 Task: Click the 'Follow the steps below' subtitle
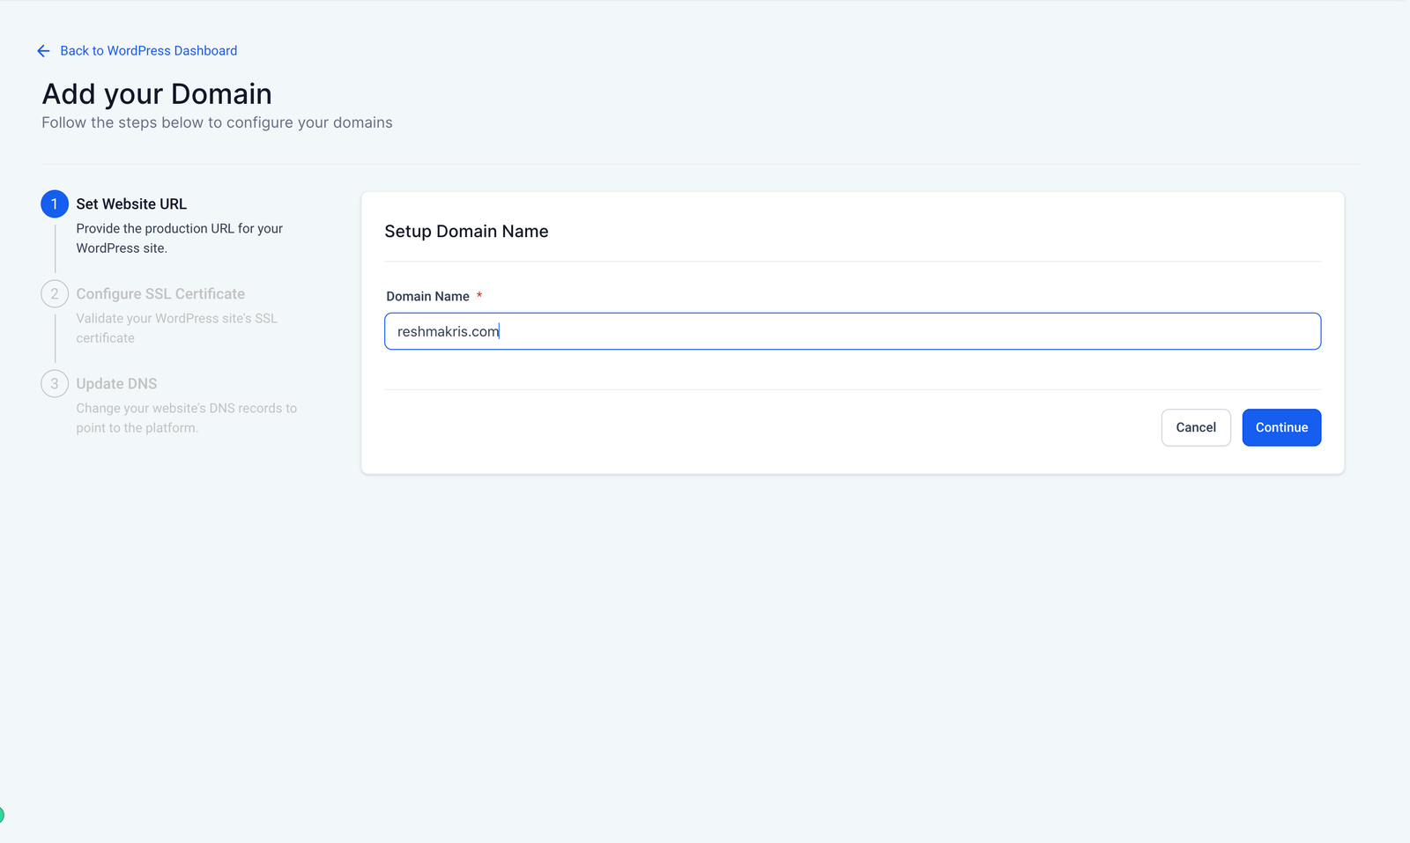point(217,122)
